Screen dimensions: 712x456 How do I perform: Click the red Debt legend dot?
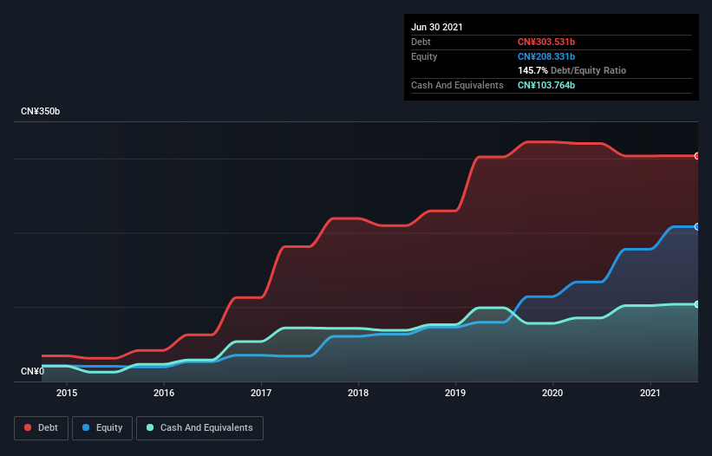[28, 427]
